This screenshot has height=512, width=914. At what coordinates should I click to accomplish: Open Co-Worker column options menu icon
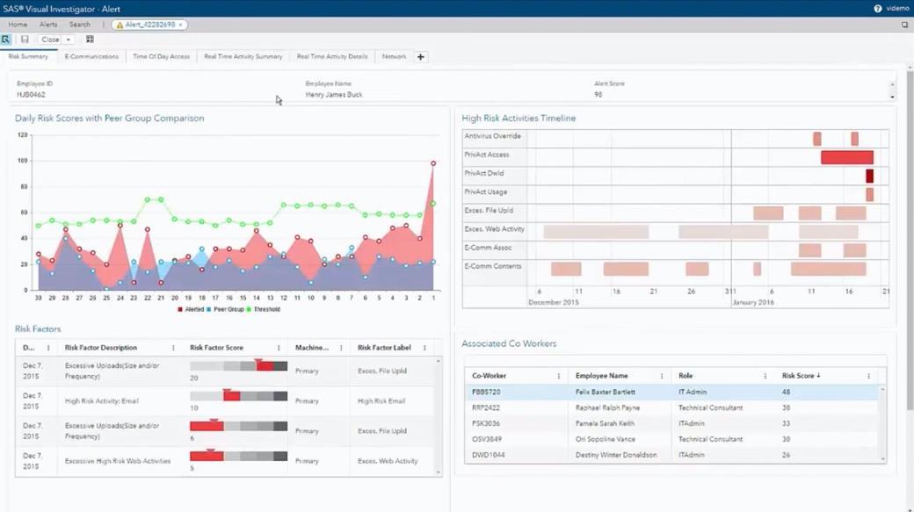tap(558, 376)
